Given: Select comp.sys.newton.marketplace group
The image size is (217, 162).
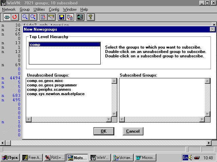Looking at the screenshot, I should (56, 94).
